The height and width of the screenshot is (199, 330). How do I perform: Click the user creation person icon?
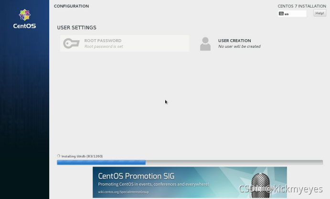[205, 44]
